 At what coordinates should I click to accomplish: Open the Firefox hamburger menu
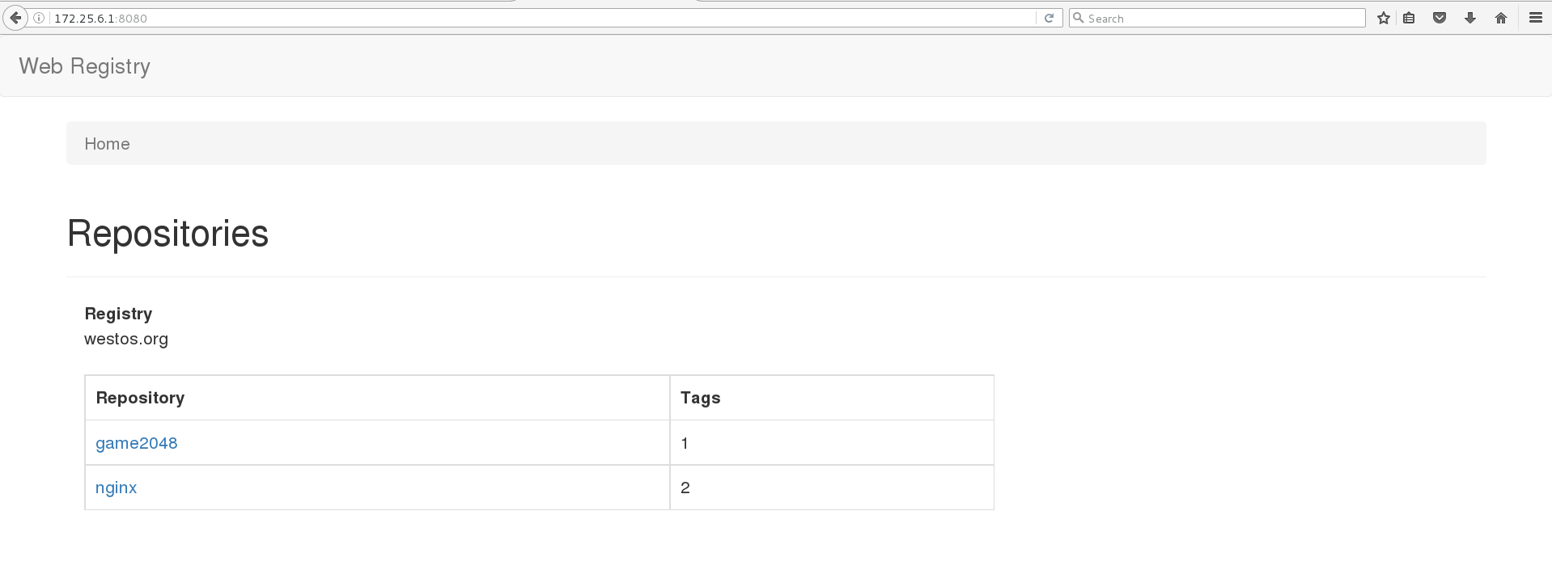pos(1535,18)
